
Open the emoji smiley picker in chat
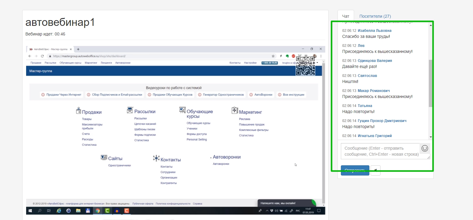[x=425, y=148]
